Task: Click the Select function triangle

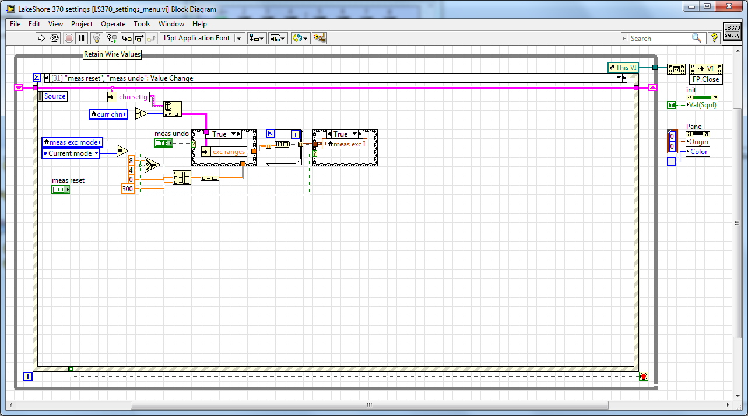Action: pyautogui.click(x=152, y=165)
